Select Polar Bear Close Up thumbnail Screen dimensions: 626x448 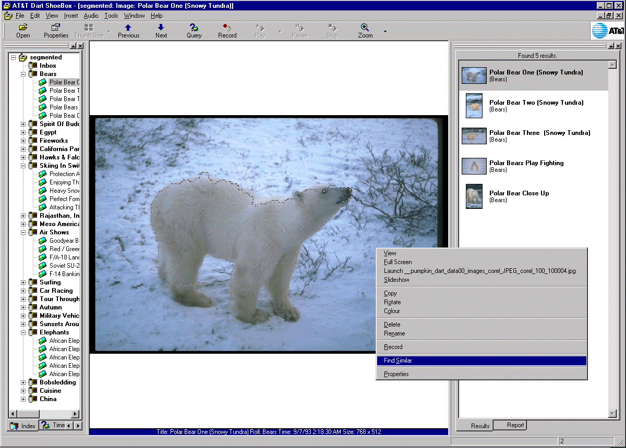point(474,196)
